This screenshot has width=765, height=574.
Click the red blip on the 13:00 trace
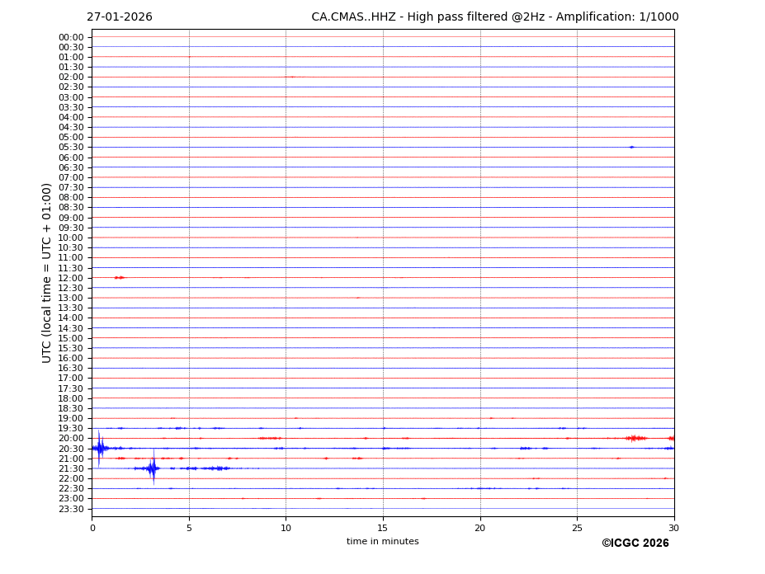(357, 298)
